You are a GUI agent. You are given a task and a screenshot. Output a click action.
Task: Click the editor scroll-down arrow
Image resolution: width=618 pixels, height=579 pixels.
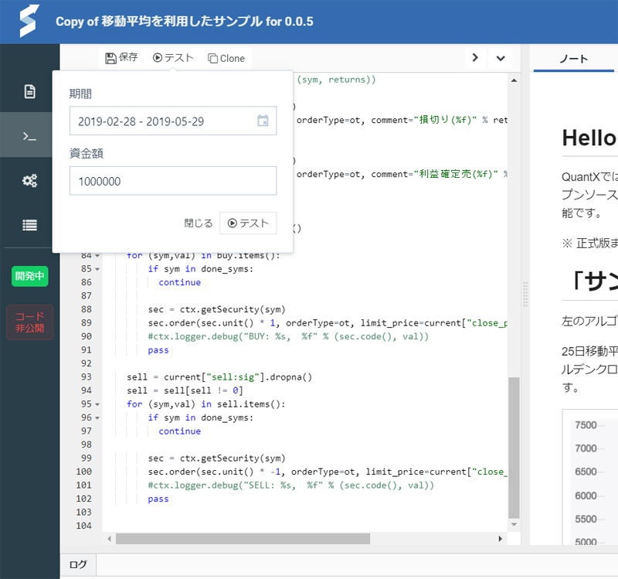(x=514, y=525)
